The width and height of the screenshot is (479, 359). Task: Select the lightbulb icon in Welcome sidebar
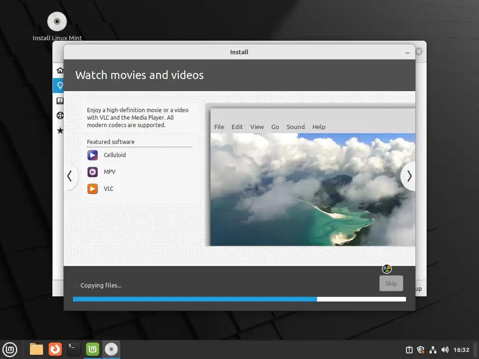tap(60, 86)
